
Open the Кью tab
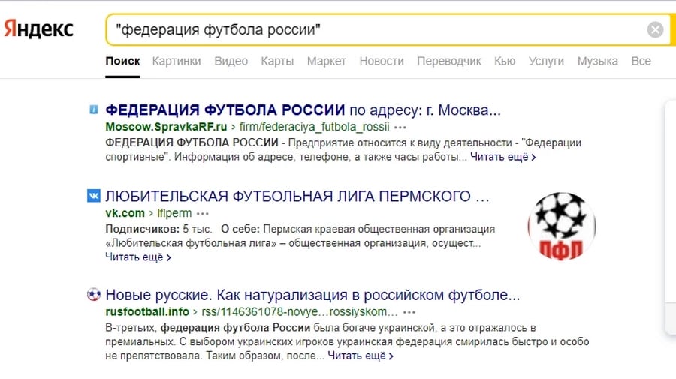point(505,61)
